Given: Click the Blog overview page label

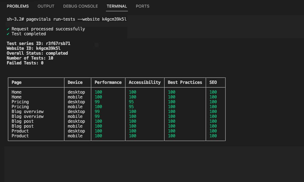Looking at the screenshot, I should [27, 112].
